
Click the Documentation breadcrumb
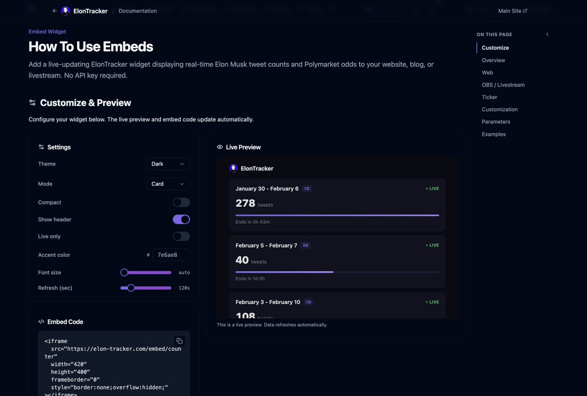click(137, 11)
